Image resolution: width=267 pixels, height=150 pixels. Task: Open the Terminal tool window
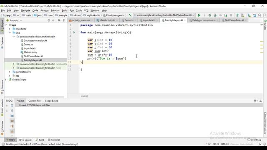[54, 140]
